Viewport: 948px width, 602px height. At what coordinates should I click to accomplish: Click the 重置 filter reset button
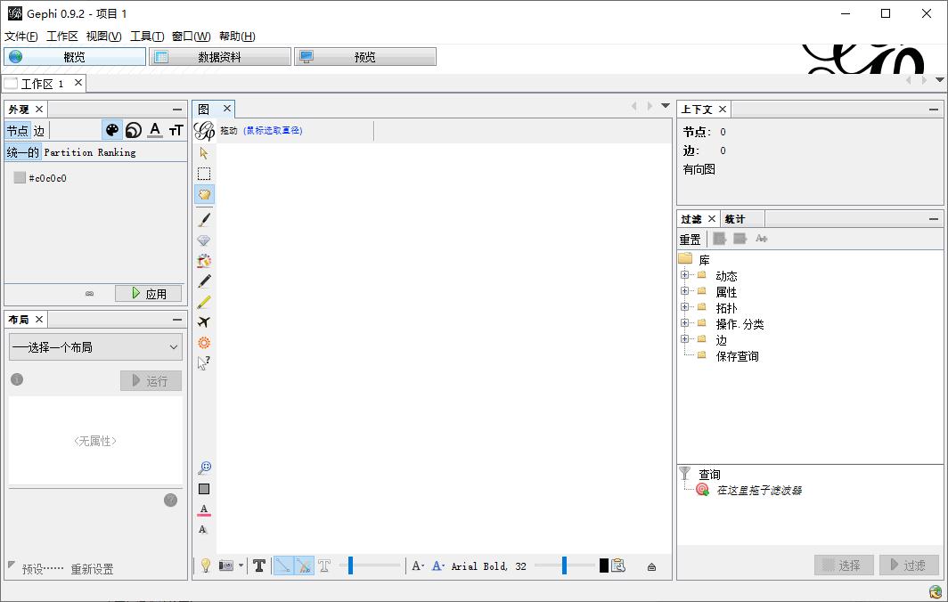(690, 240)
